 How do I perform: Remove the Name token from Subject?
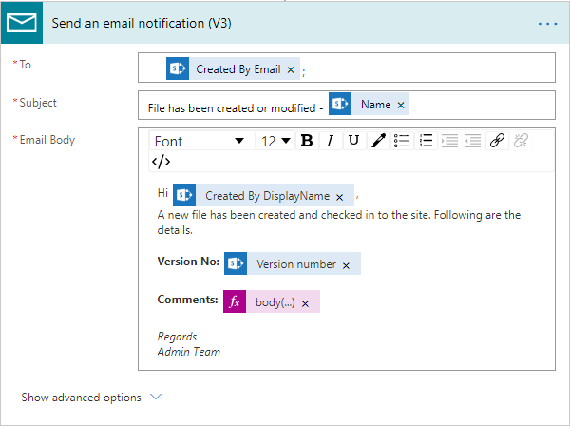(x=401, y=105)
